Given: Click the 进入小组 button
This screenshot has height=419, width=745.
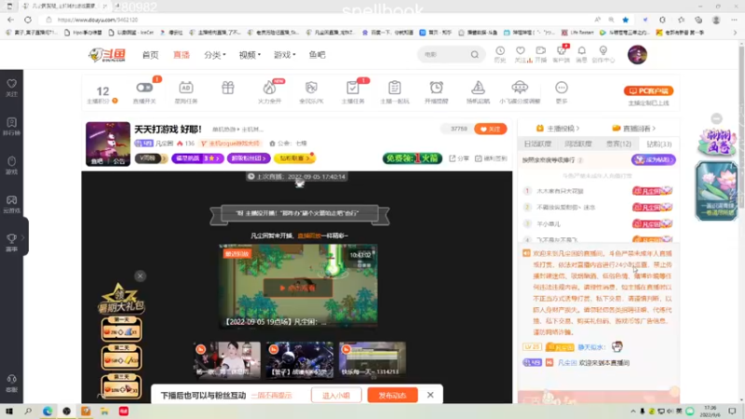Looking at the screenshot, I should coord(336,395).
